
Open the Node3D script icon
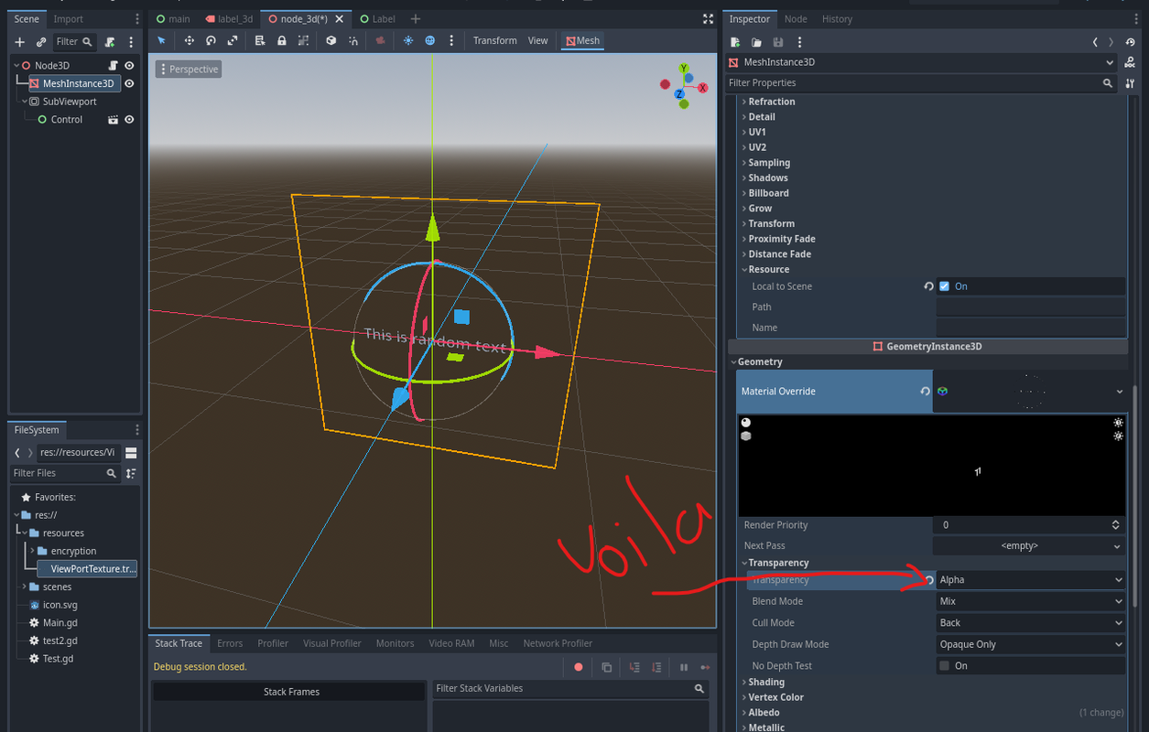tap(114, 66)
